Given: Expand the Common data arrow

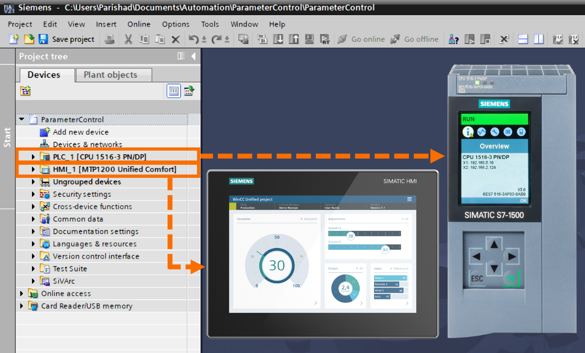Looking at the screenshot, I should [33, 219].
